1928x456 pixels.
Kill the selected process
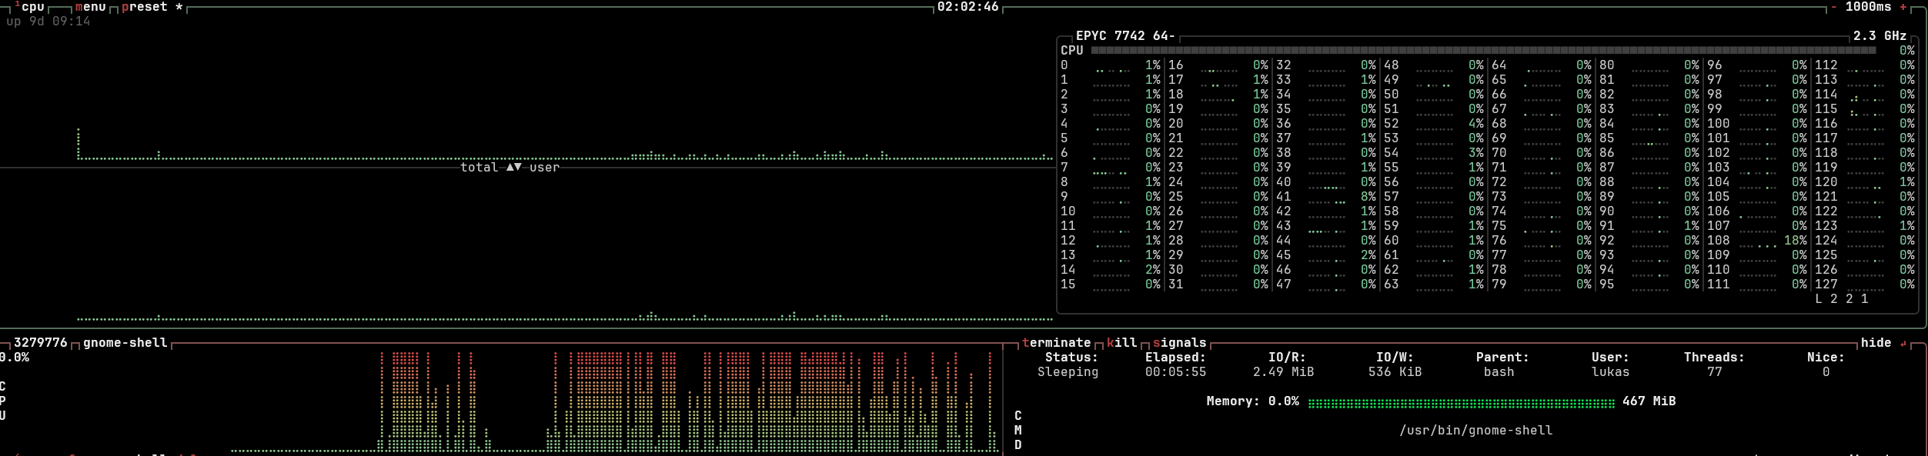tap(1121, 343)
